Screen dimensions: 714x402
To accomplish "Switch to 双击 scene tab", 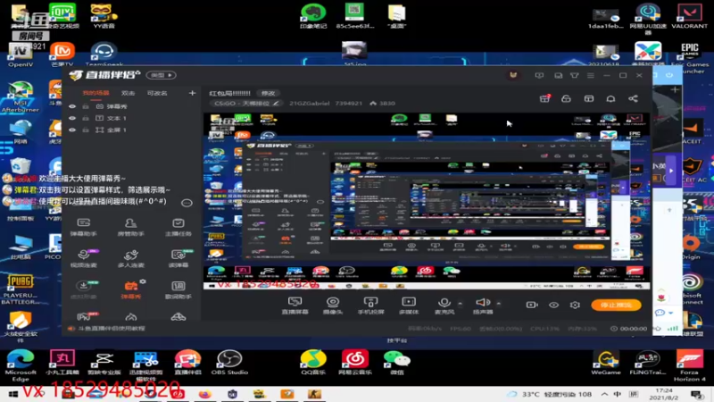I will [128, 93].
